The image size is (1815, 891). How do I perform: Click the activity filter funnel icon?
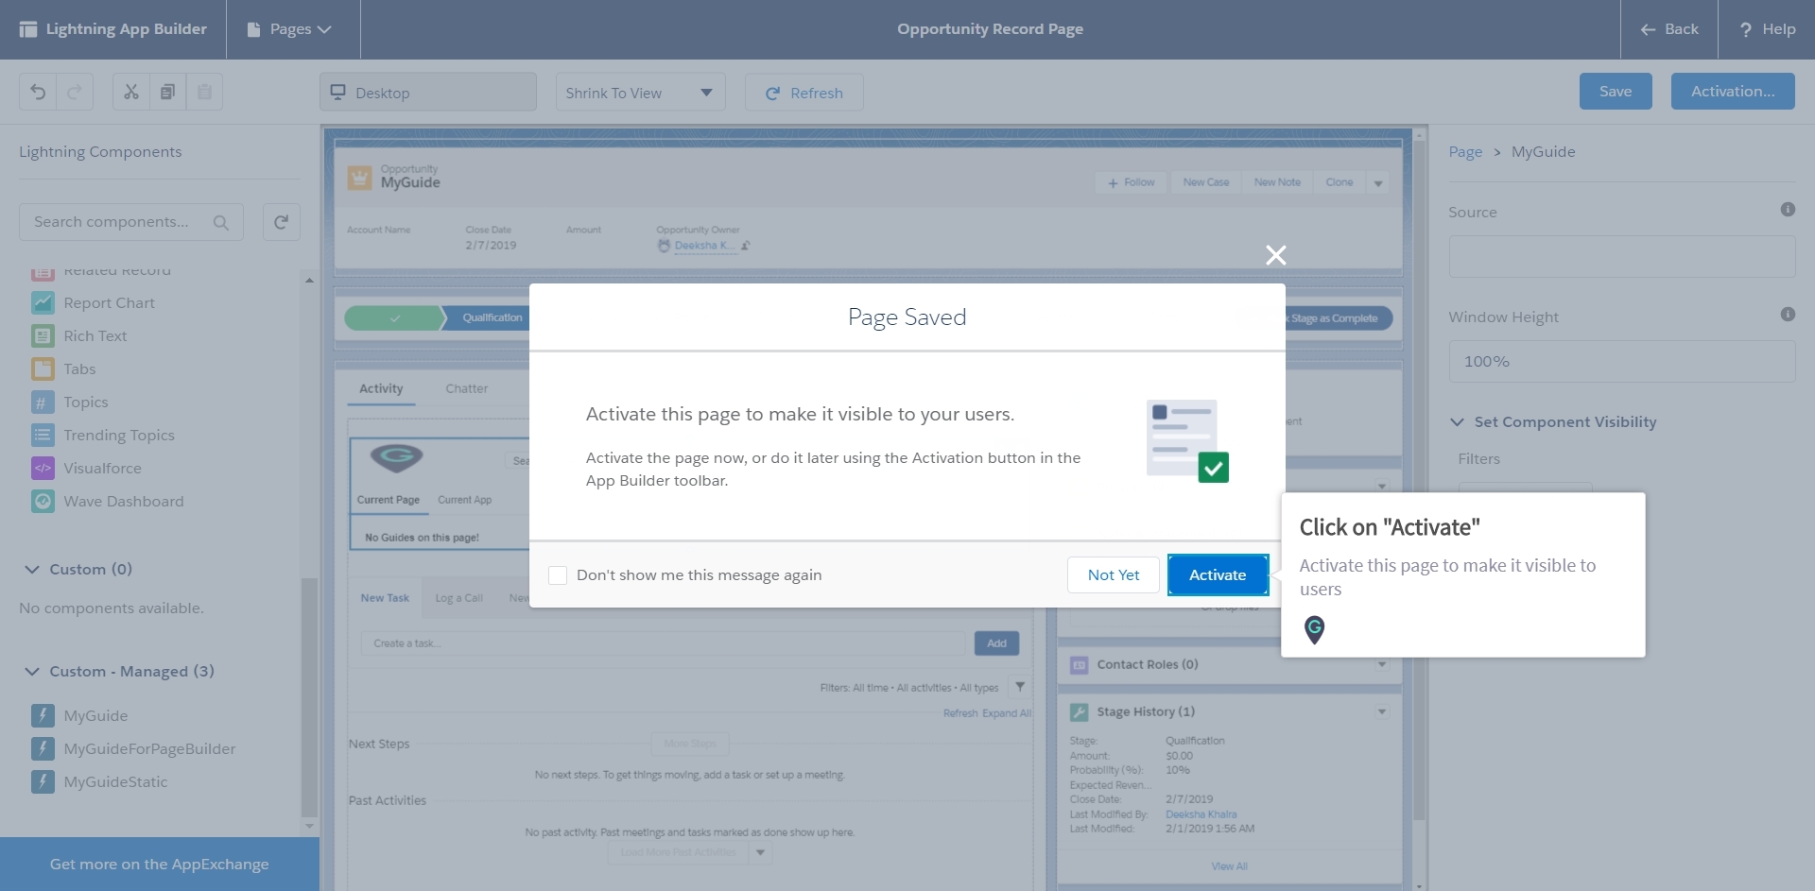[x=1020, y=687]
